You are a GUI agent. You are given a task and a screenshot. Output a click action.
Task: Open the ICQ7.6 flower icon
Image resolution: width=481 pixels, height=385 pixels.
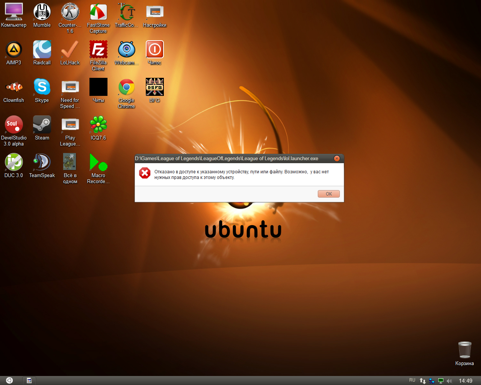pos(98,128)
